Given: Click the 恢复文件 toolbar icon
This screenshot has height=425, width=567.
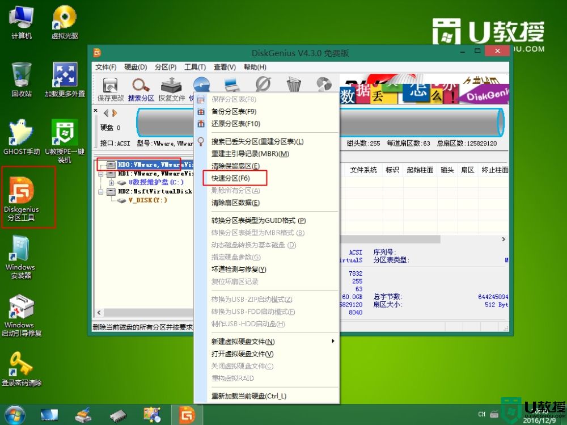Looking at the screenshot, I should pyautogui.click(x=171, y=89).
